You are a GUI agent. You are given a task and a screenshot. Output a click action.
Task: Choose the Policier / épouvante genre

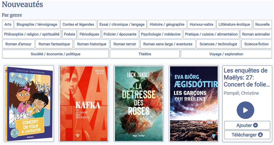coord(120,34)
